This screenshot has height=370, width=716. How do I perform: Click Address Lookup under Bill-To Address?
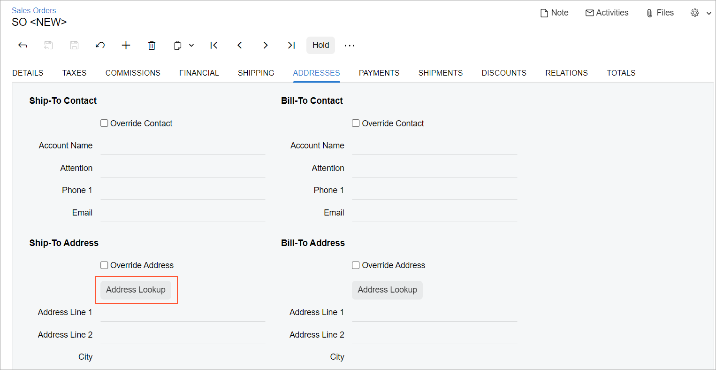tap(387, 290)
